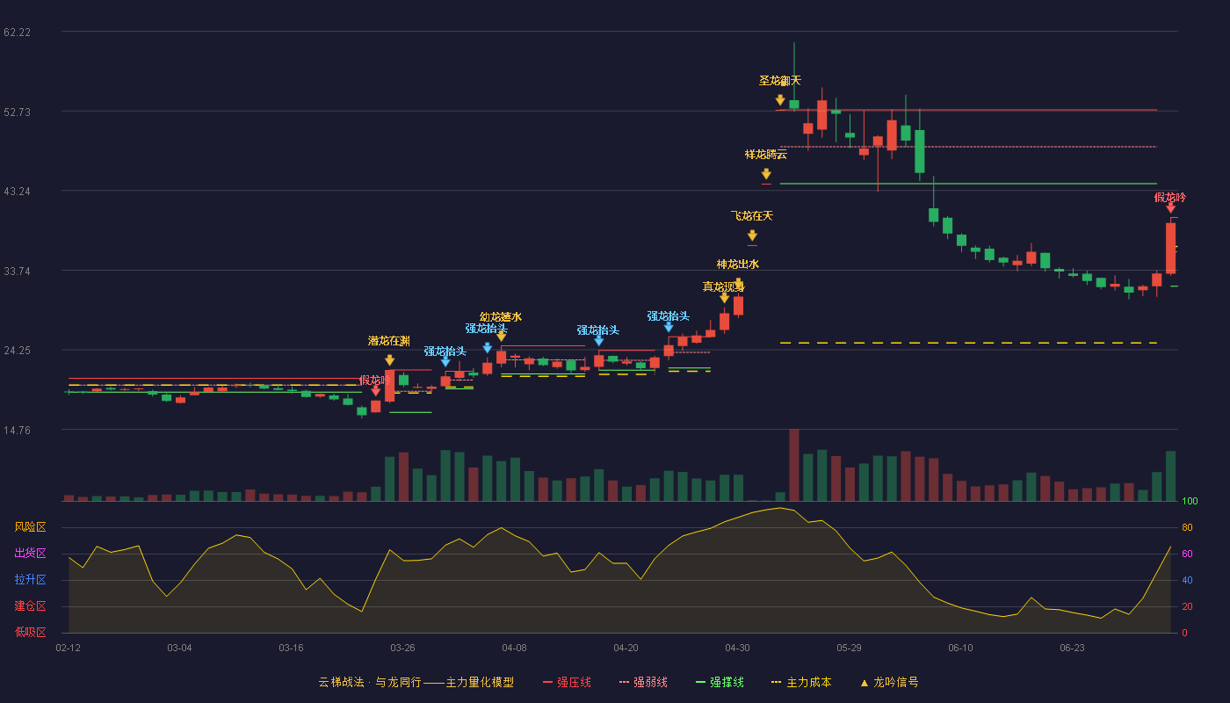Click the 神龙出水 signal marker
Image resolution: width=1230 pixels, height=703 pixels.
(738, 283)
